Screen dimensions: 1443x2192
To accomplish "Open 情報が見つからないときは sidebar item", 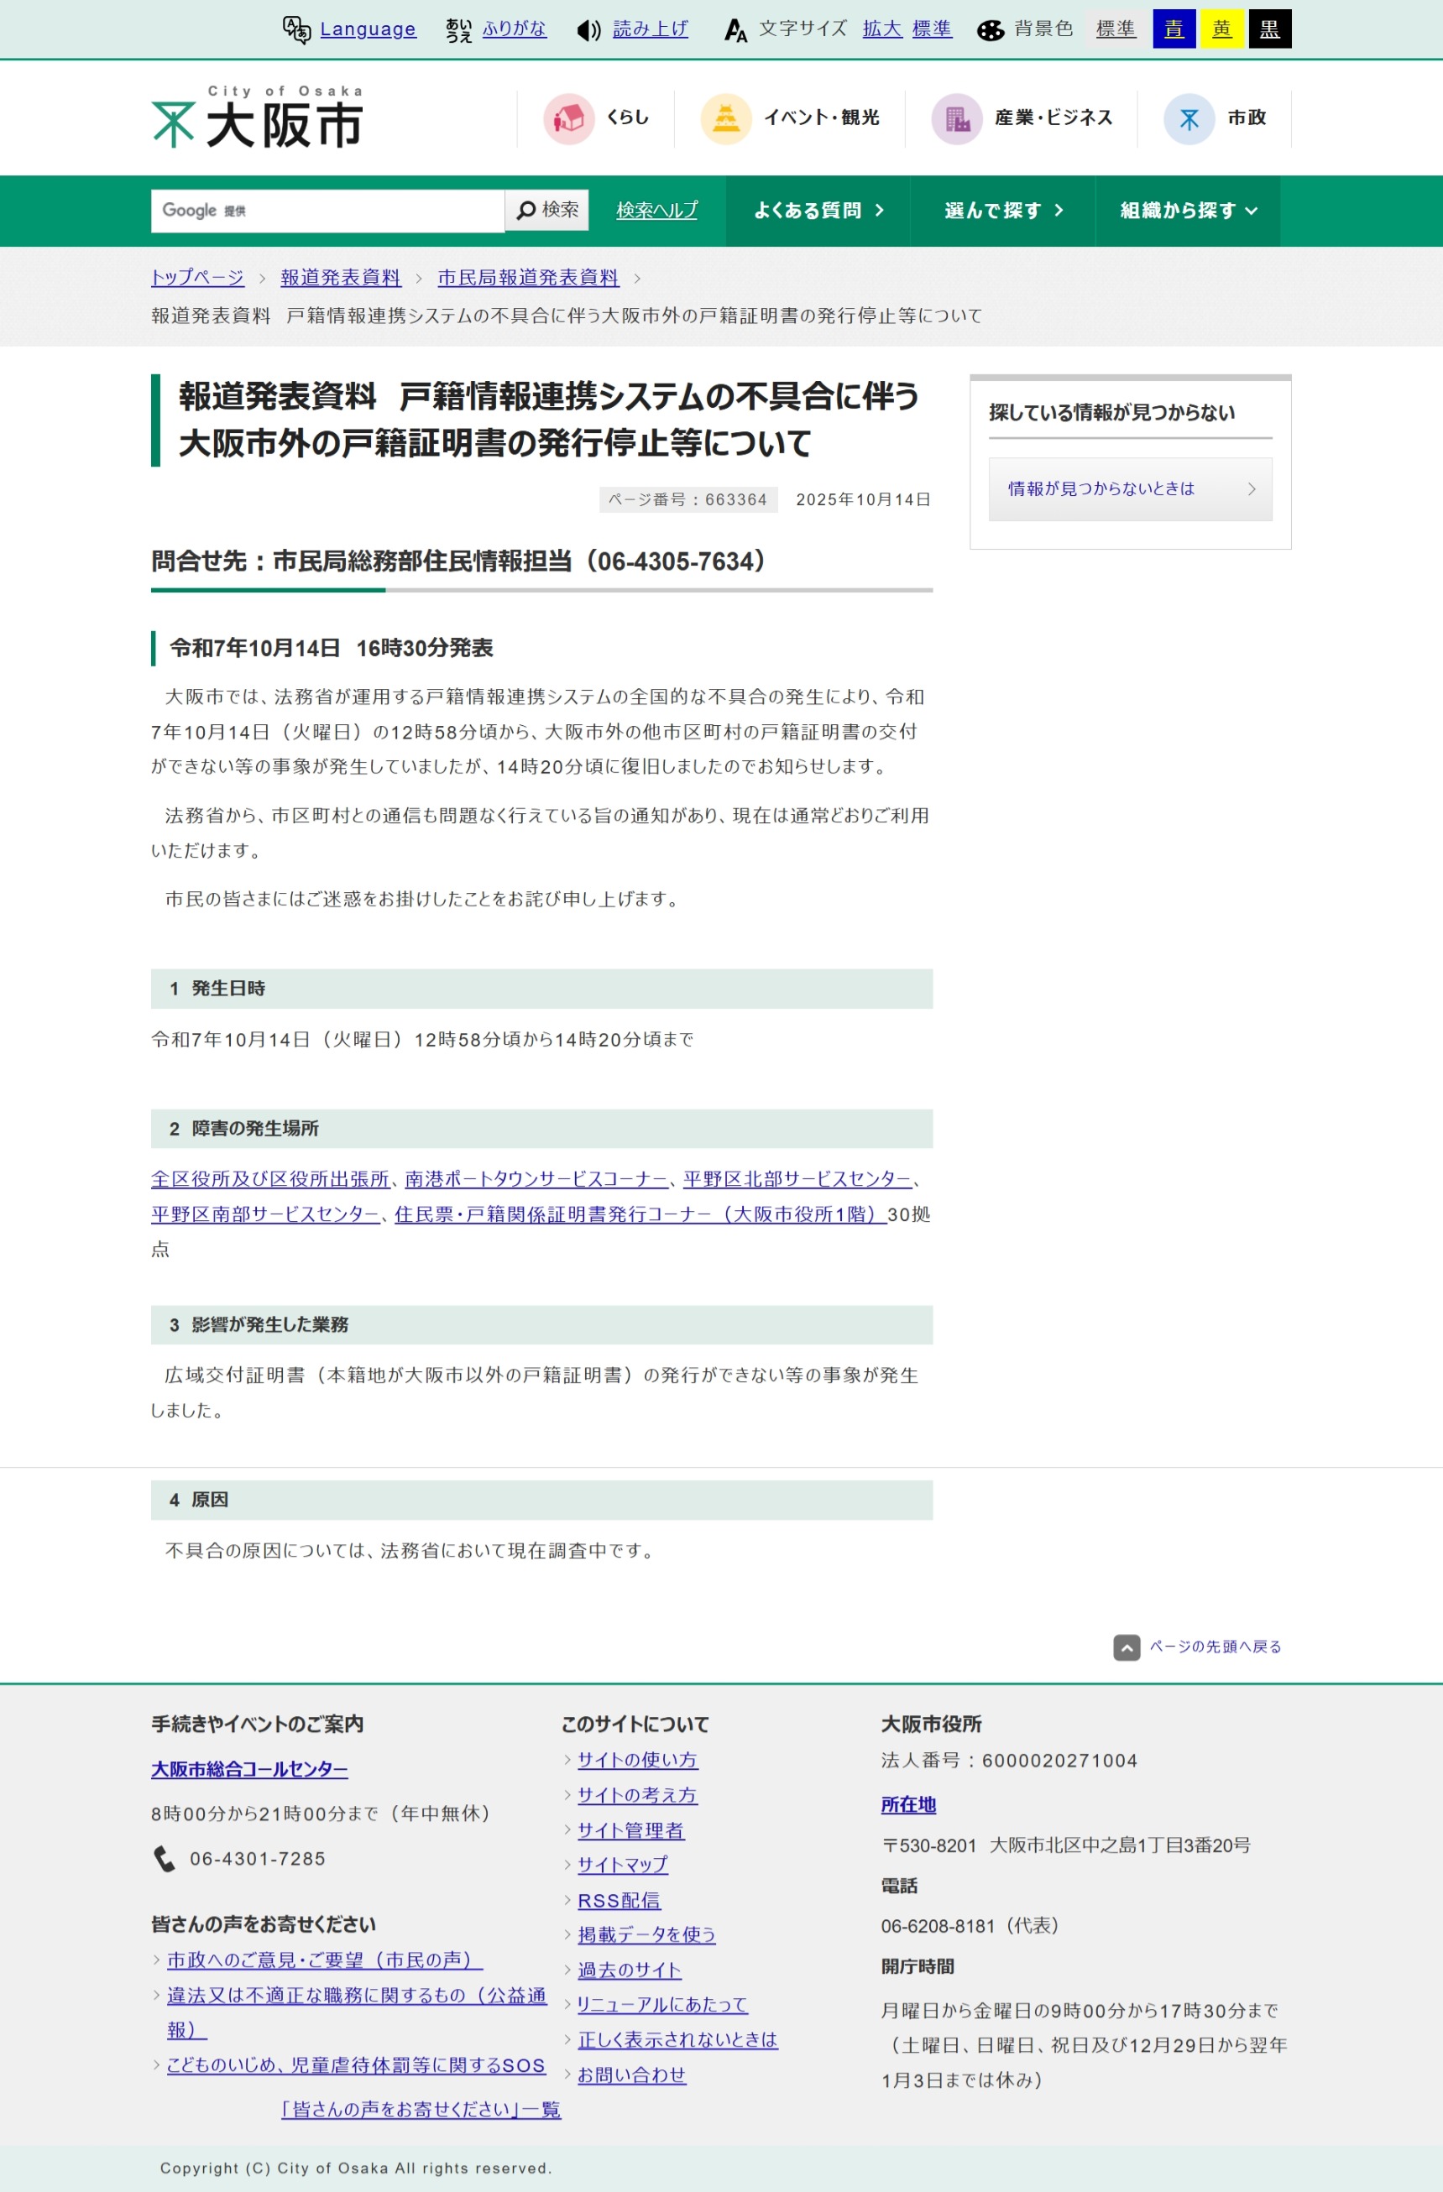I will 1130,489.
